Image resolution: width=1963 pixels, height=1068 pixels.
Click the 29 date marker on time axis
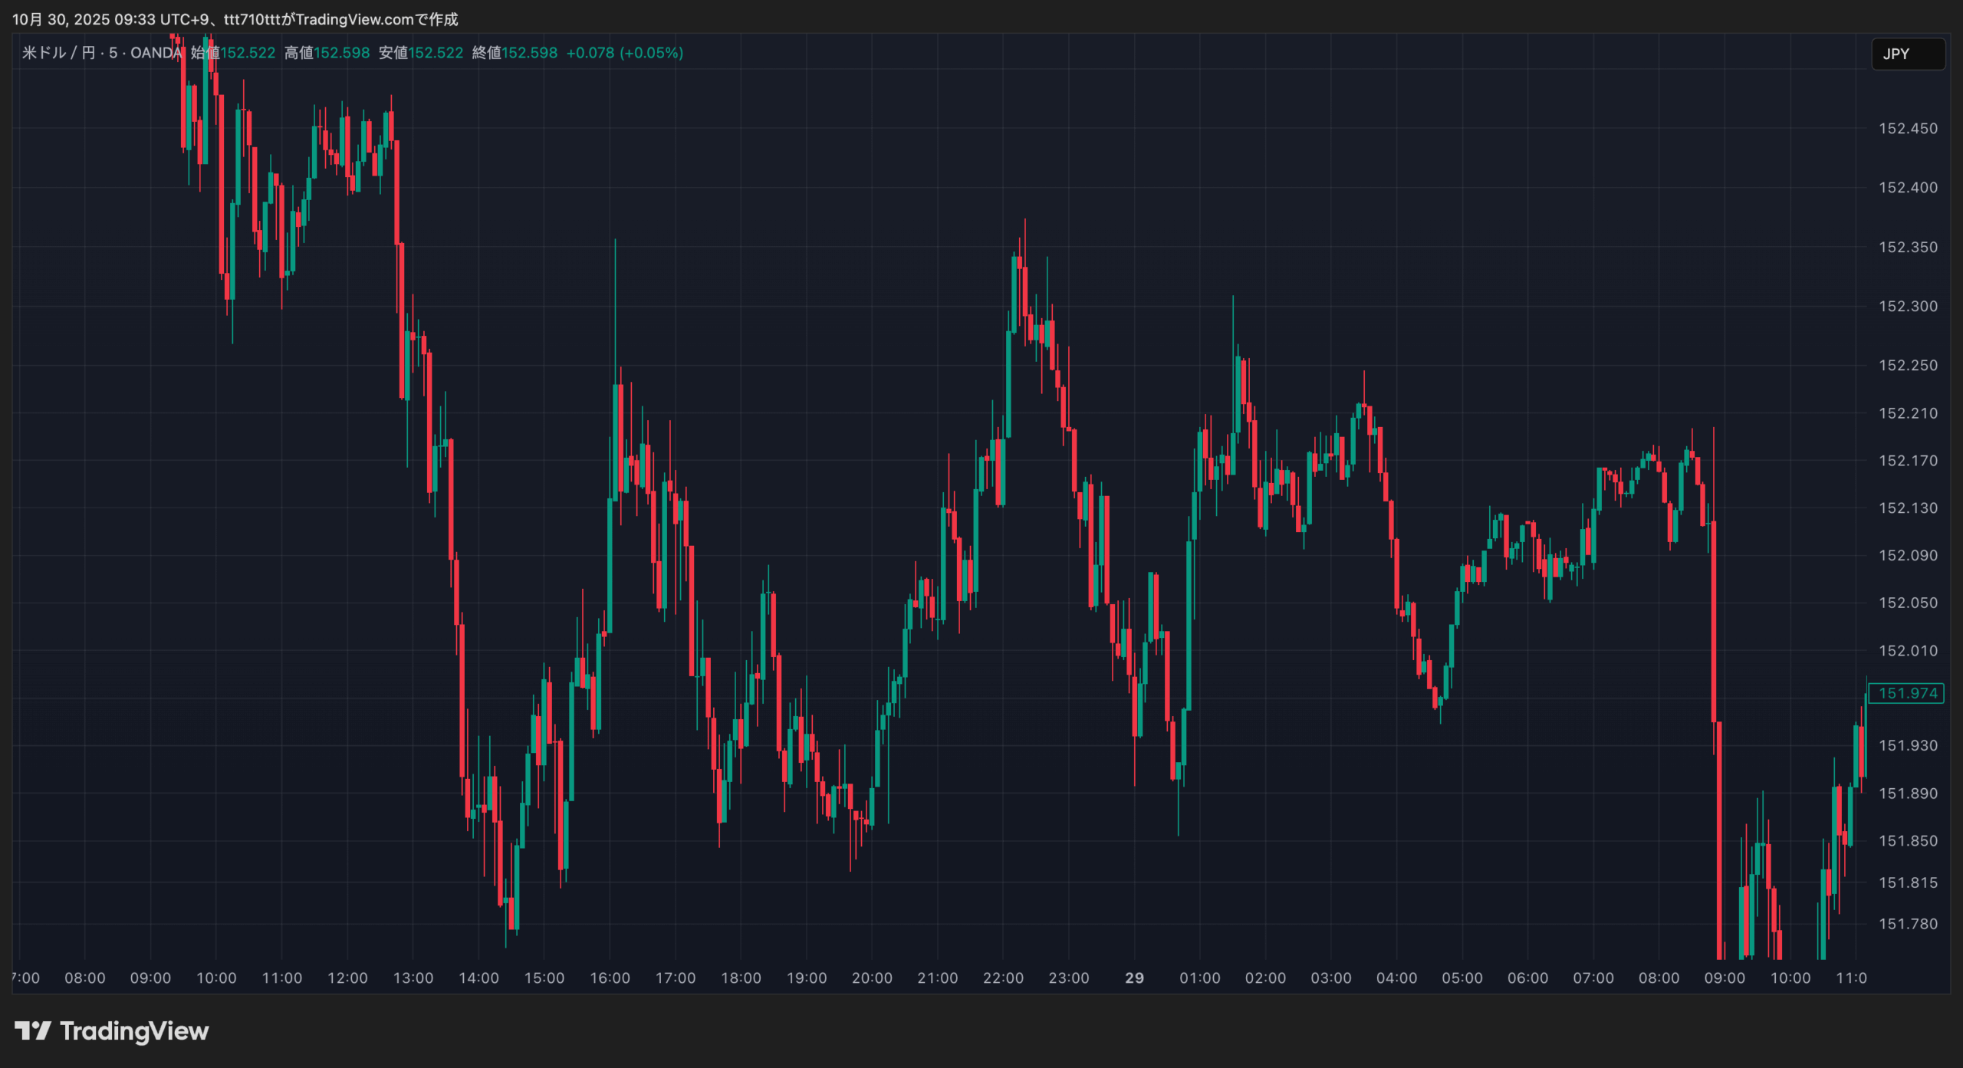(x=1134, y=978)
